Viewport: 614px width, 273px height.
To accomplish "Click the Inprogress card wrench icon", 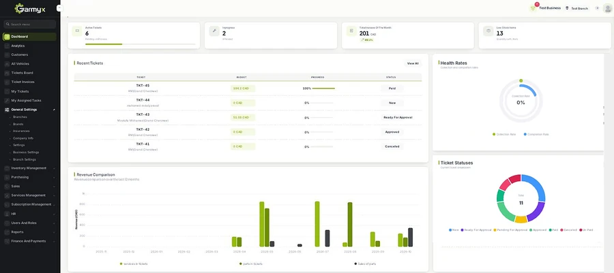I will pos(214,31).
